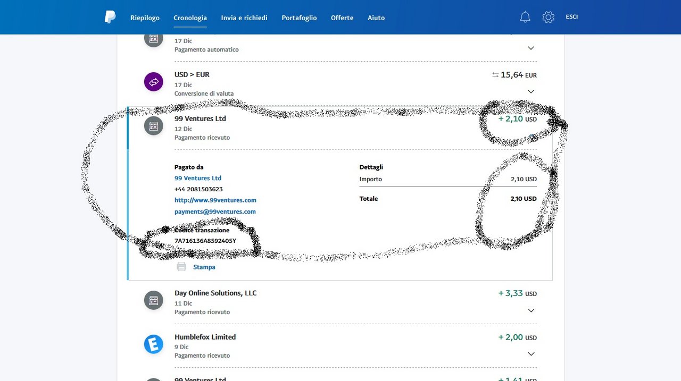Image resolution: width=681 pixels, height=381 pixels.
Task: Click the Stampa print link
Action: pos(204,267)
